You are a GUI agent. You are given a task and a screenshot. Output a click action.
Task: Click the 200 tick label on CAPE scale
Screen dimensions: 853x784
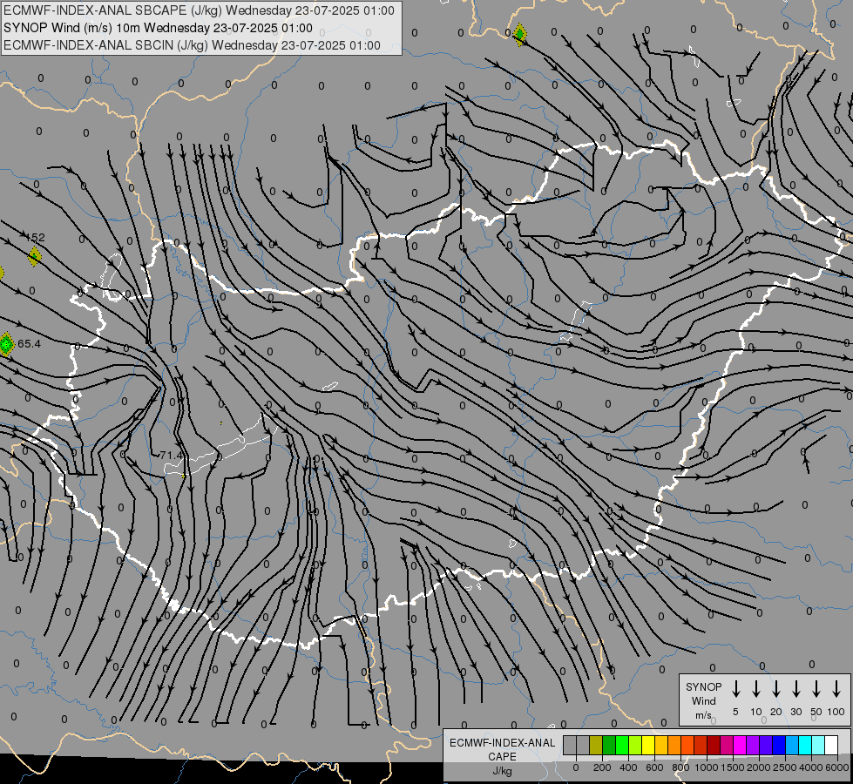click(x=602, y=767)
